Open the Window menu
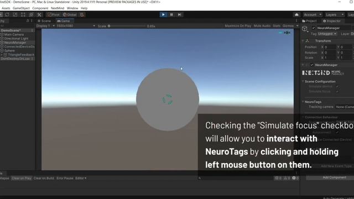 click(72, 8)
